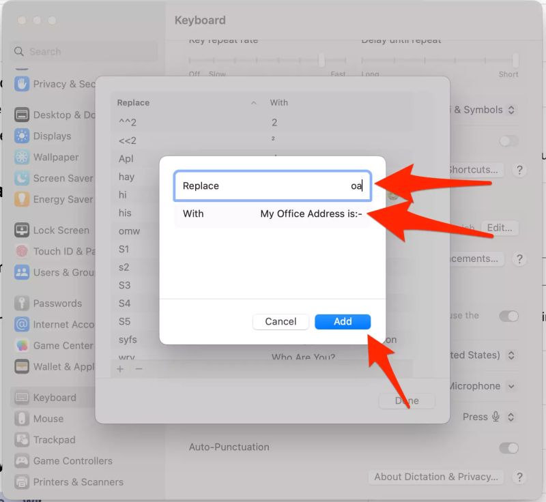This screenshot has height=502, width=546.
Task: Open the Passwords key icon
Action: [22, 303]
